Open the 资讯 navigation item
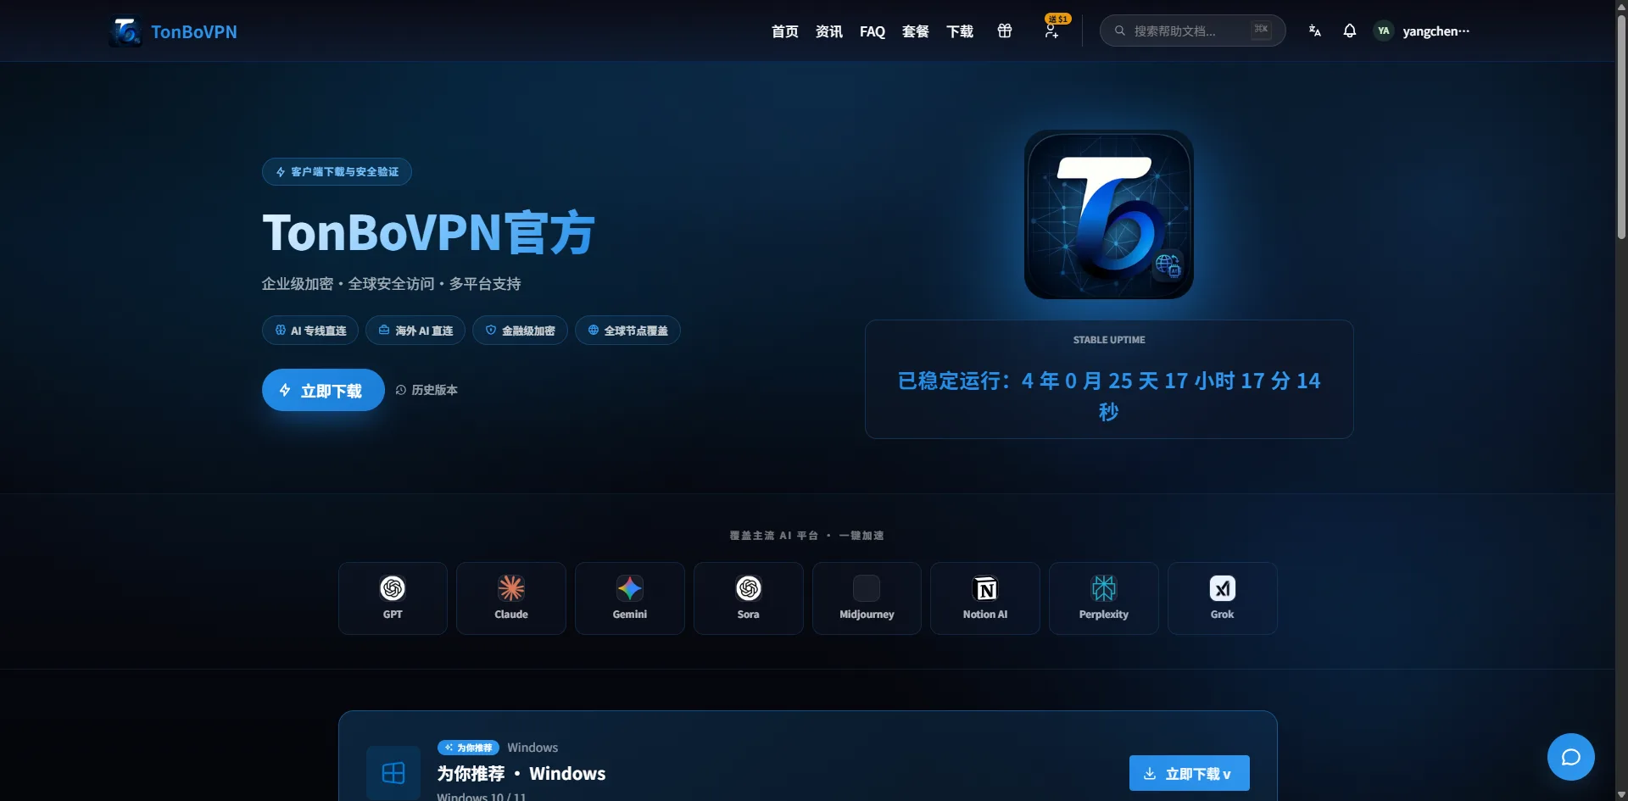 [x=828, y=31]
